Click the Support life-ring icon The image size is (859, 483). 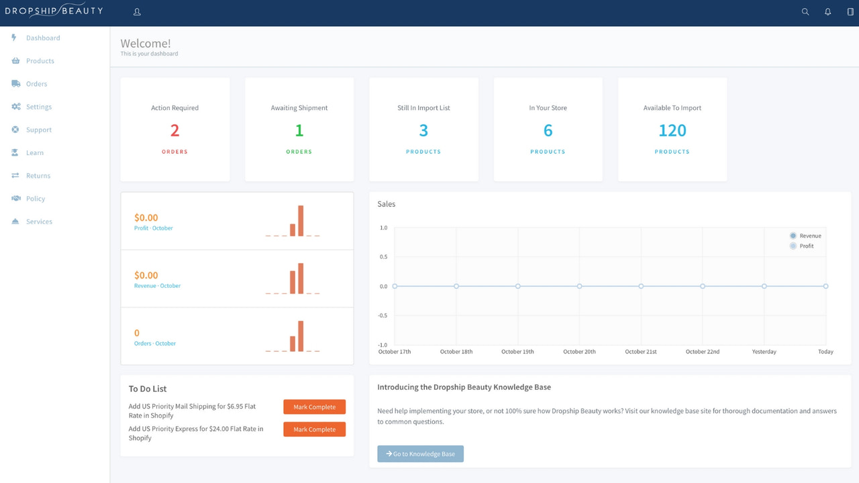click(15, 129)
